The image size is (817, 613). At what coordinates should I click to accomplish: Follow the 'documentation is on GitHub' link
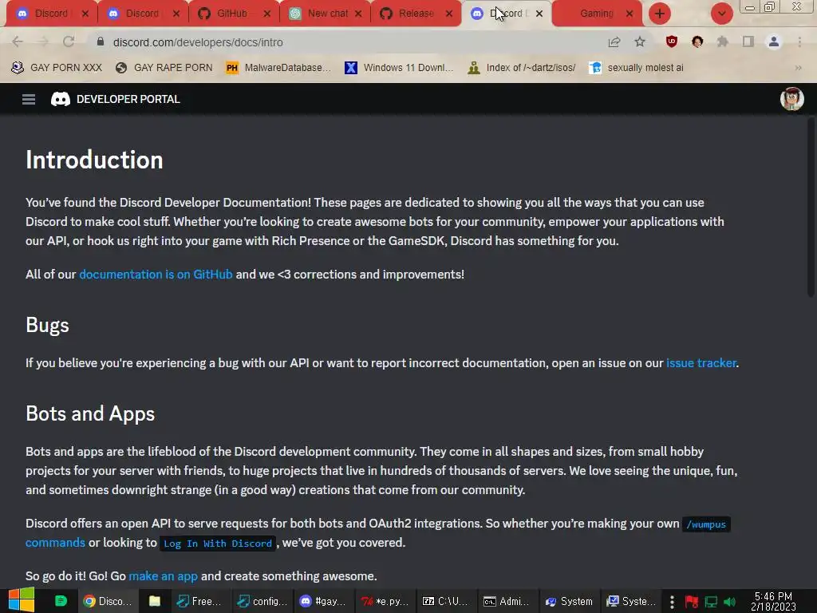[x=156, y=275]
